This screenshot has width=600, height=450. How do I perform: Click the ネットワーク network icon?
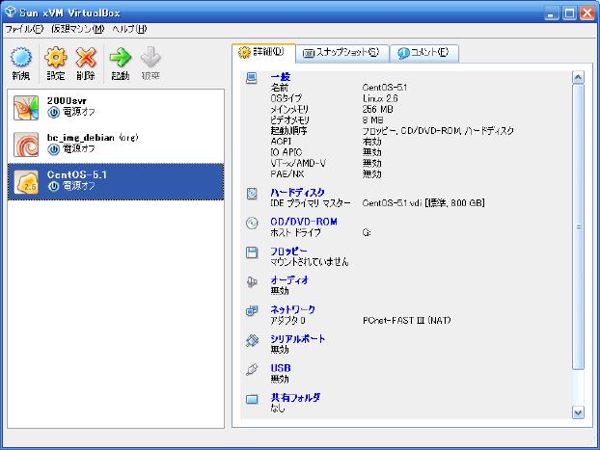(252, 311)
